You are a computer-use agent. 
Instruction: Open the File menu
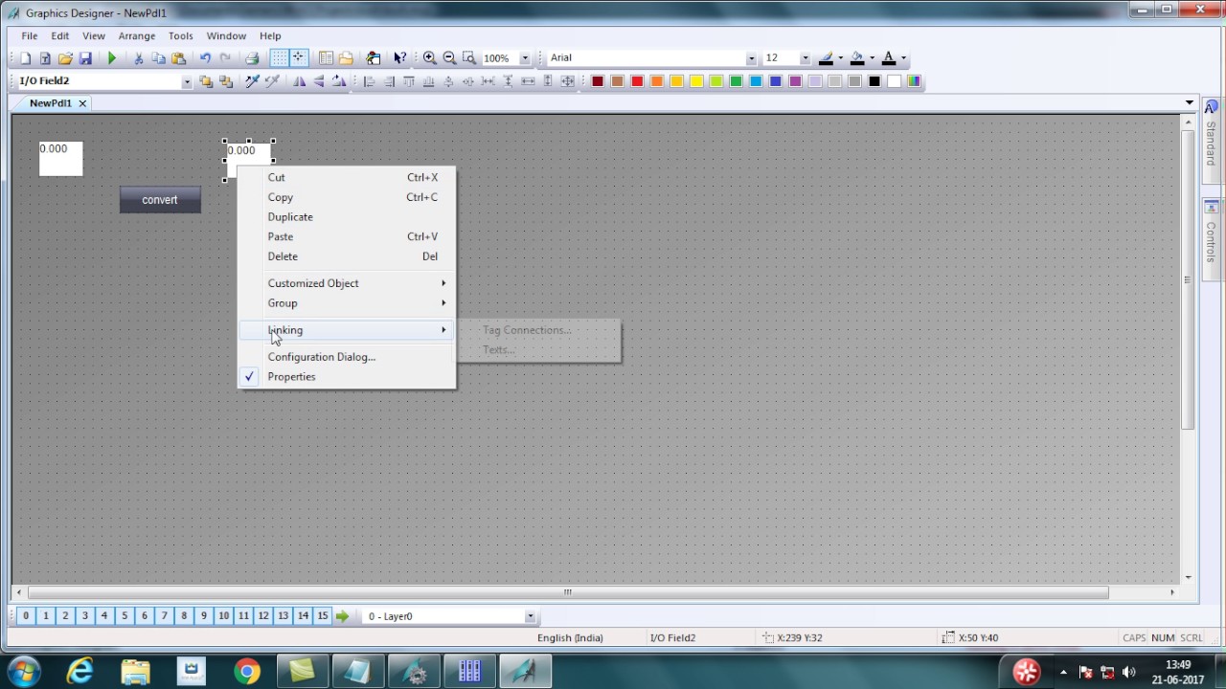point(30,36)
